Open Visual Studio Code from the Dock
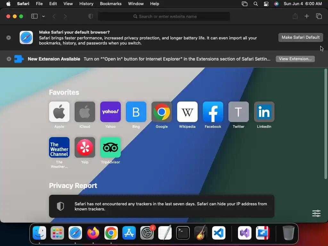Viewport: 328px width, 246px height. (x=218, y=233)
